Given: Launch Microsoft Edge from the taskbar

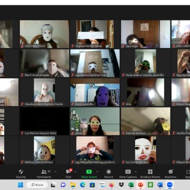Looking at the screenshot, I should (83, 185).
